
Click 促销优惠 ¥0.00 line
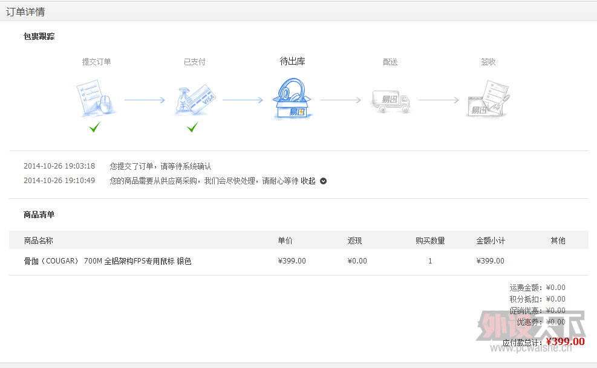tap(538, 311)
